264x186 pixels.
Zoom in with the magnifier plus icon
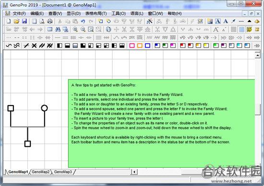75,29
